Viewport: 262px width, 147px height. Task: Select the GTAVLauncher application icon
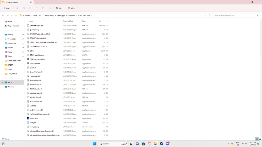tap(28, 63)
